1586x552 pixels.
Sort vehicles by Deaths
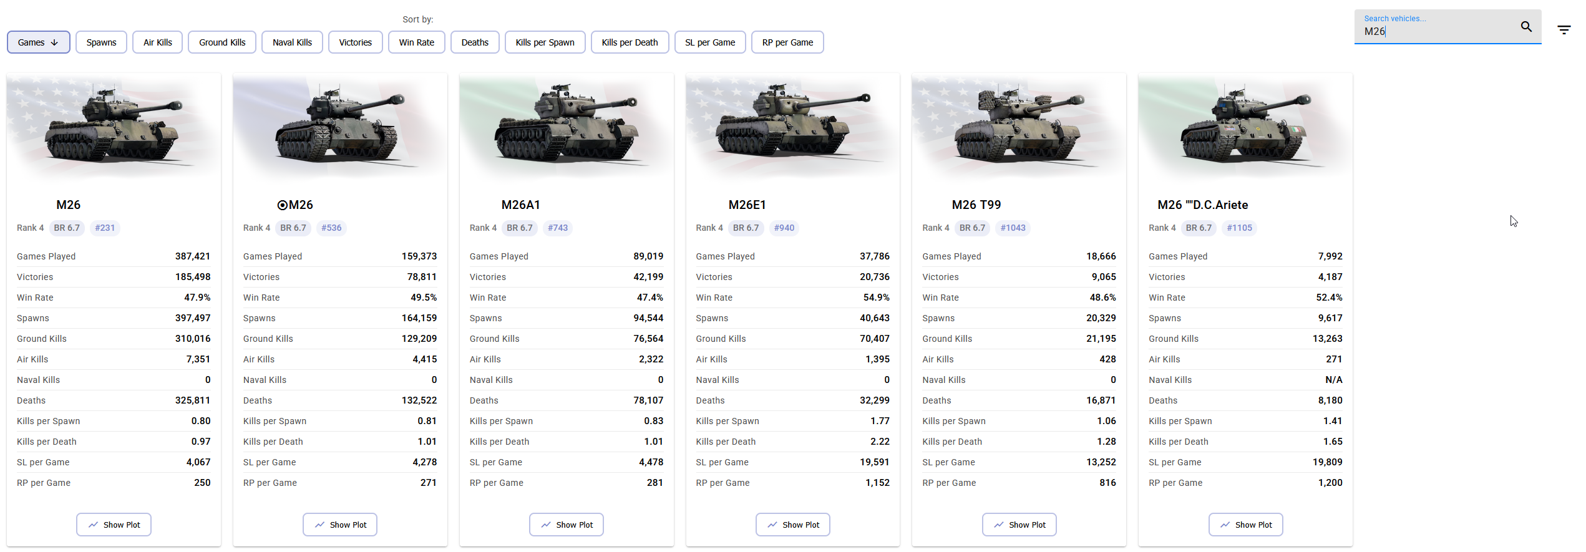(x=475, y=42)
